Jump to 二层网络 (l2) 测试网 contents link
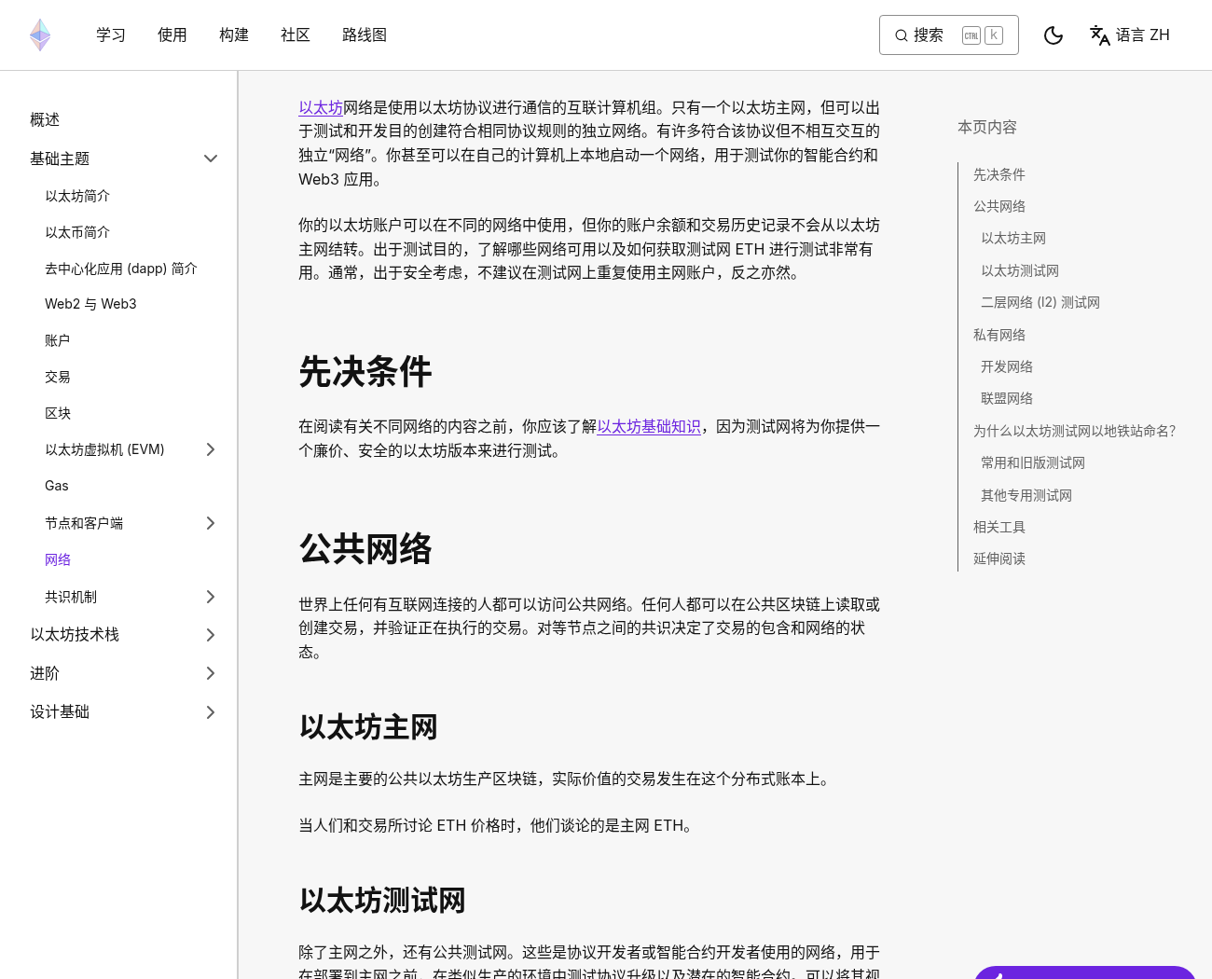 [x=1040, y=302]
